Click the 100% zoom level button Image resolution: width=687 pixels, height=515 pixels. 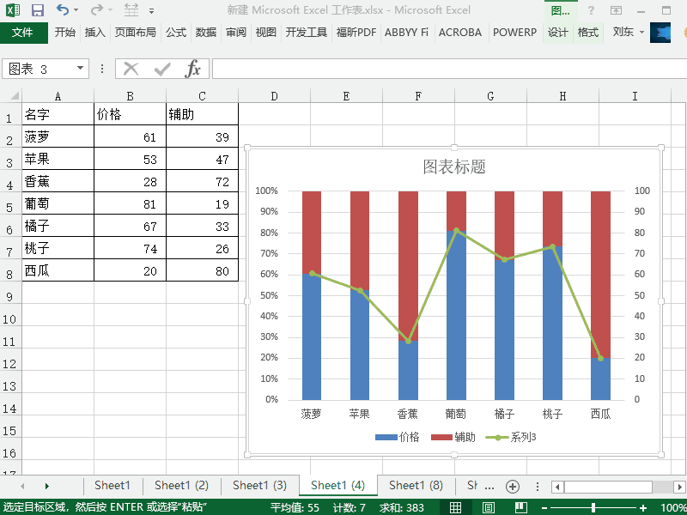coord(673,508)
